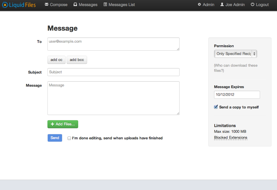
Task: Go to the Messages List page
Action: click(119, 5)
